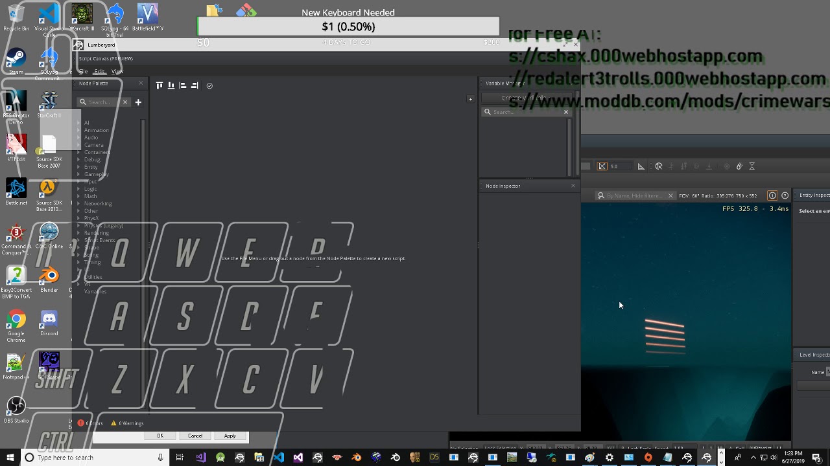Click the viewport help question mark icon
This screenshot has height=466, width=830.
(x=785, y=195)
